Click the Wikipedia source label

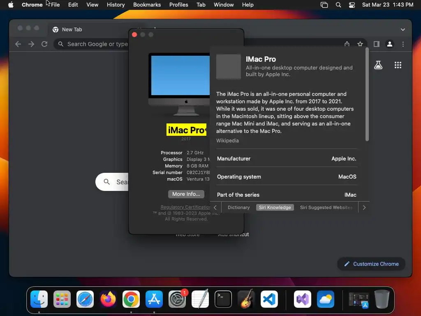click(x=227, y=141)
